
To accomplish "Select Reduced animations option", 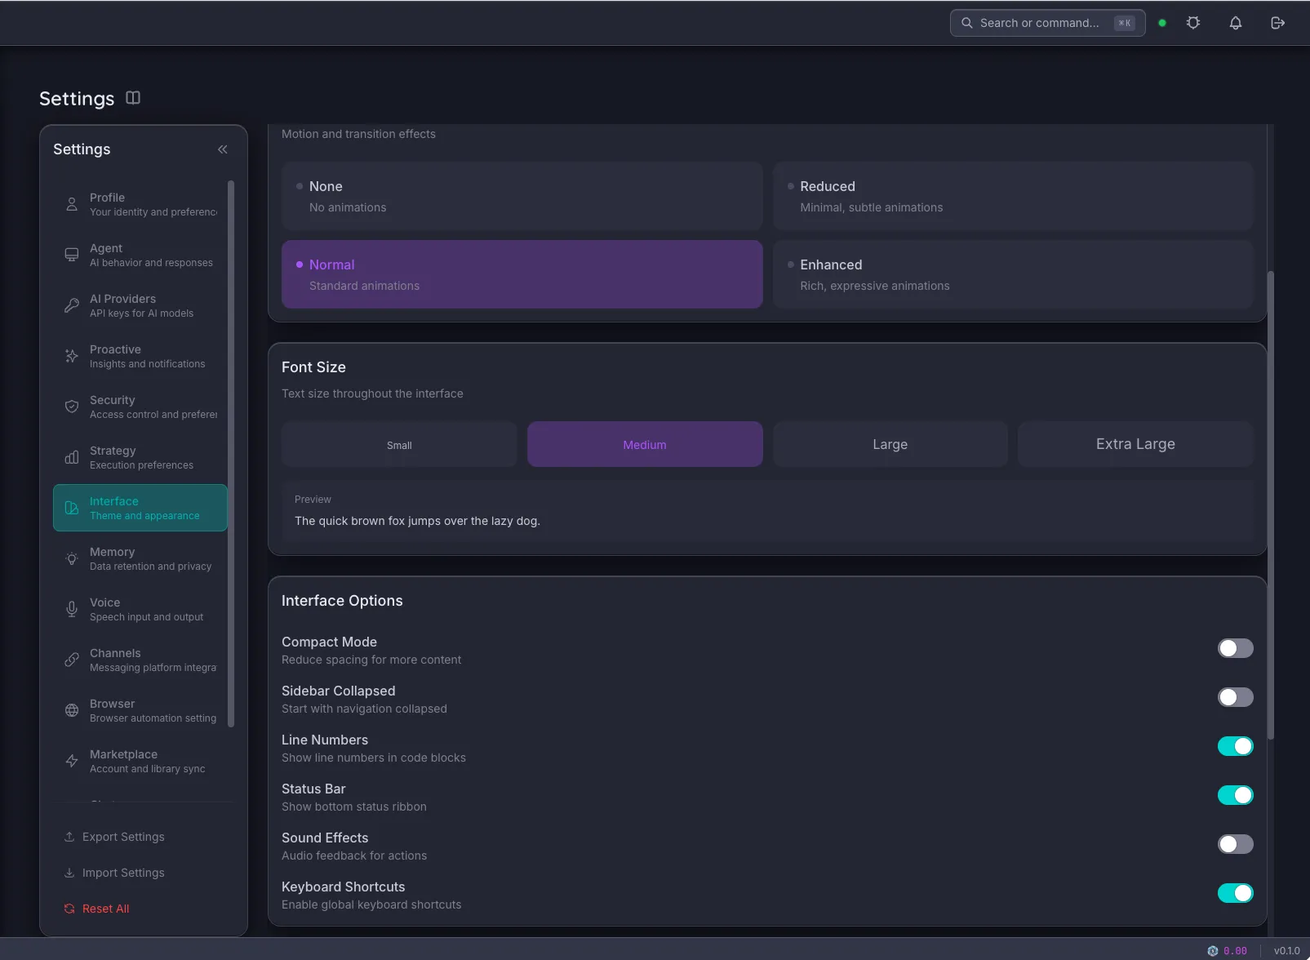I will pyautogui.click(x=1013, y=196).
